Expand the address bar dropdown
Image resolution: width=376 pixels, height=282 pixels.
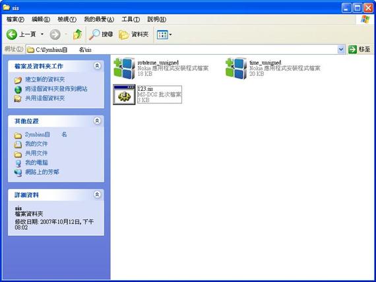[341, 49]
